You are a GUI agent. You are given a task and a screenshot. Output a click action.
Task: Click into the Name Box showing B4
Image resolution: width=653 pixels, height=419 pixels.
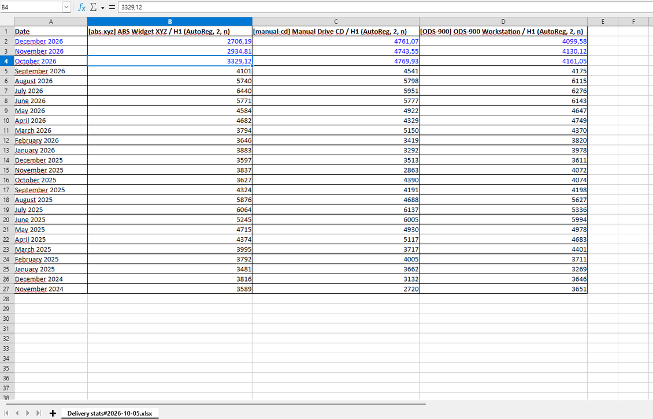[x=31, y=7]
